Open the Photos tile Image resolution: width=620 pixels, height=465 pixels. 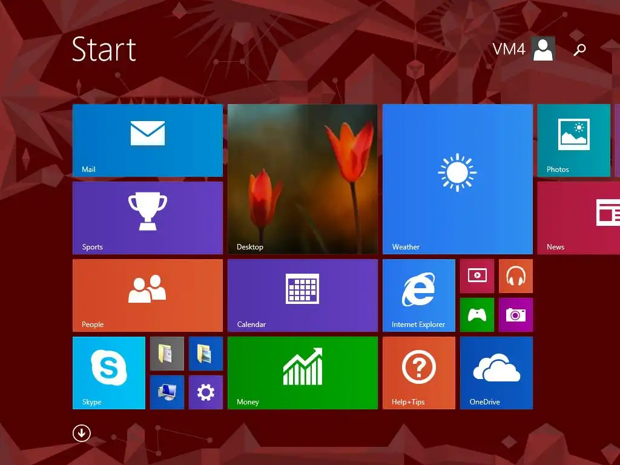(574, 140)
